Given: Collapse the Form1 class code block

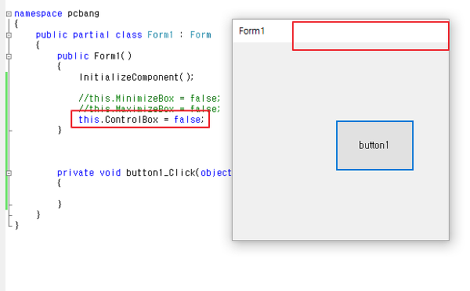Looking at the screenshot, I should pyautogui.click(x=9, y=35).
